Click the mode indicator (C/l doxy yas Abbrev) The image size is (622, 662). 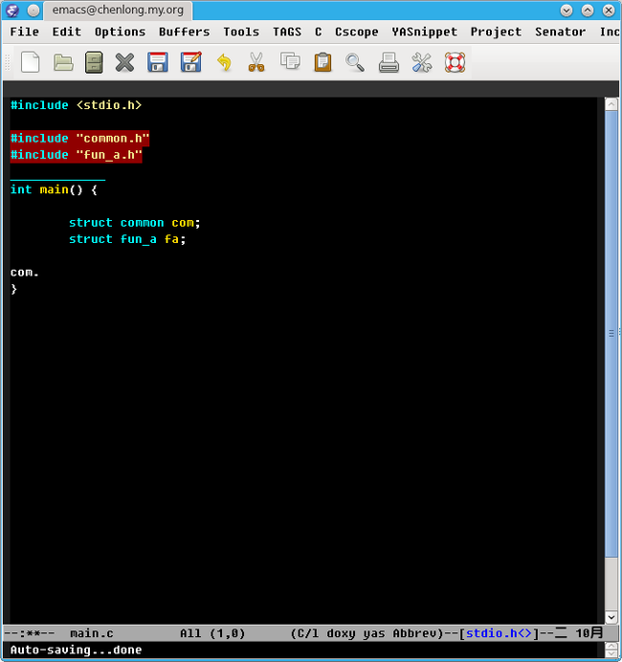tap(367, 633)
